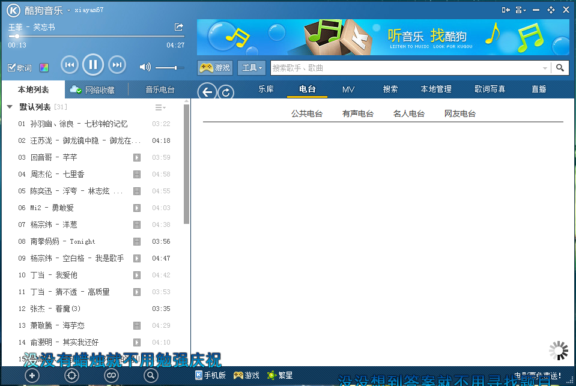Click the search magnifier button

click(x=560, y=68)
